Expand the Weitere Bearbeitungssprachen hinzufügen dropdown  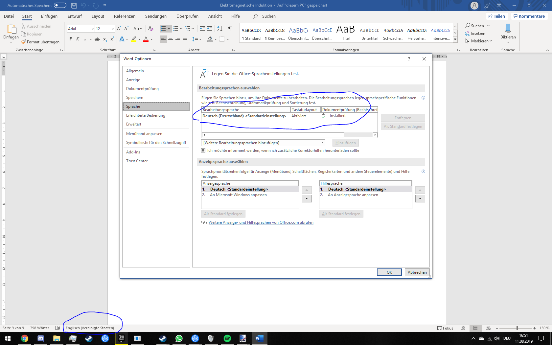pos(322,143)
